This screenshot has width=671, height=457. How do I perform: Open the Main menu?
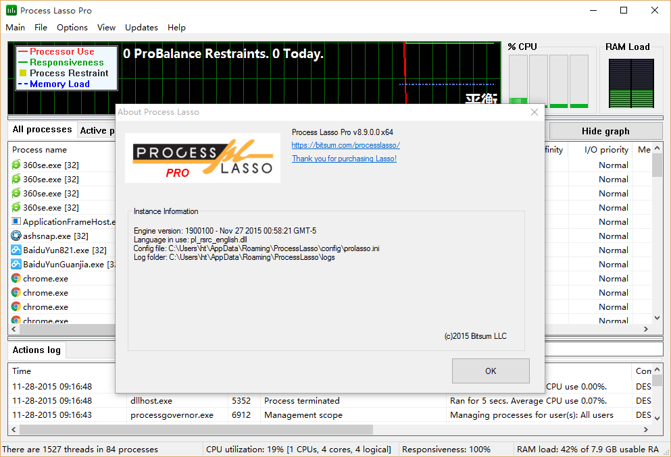coord(15,28)
